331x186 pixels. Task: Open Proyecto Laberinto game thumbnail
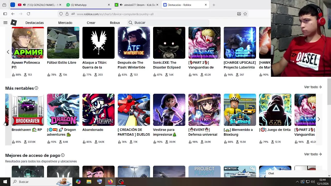[x=240, y=43]
